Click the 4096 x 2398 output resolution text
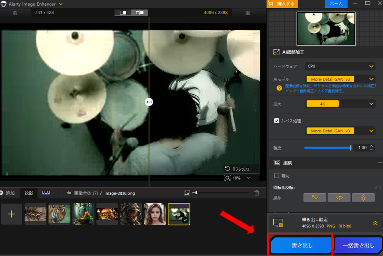This screenshot has width=383, height=256. coord(216,13)
